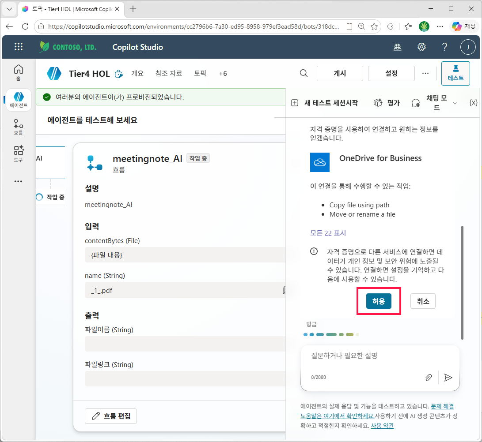The height and width of the screenshot is (442, 482).
Task: Open Tools in left sidebar
Action: (19, 154)
